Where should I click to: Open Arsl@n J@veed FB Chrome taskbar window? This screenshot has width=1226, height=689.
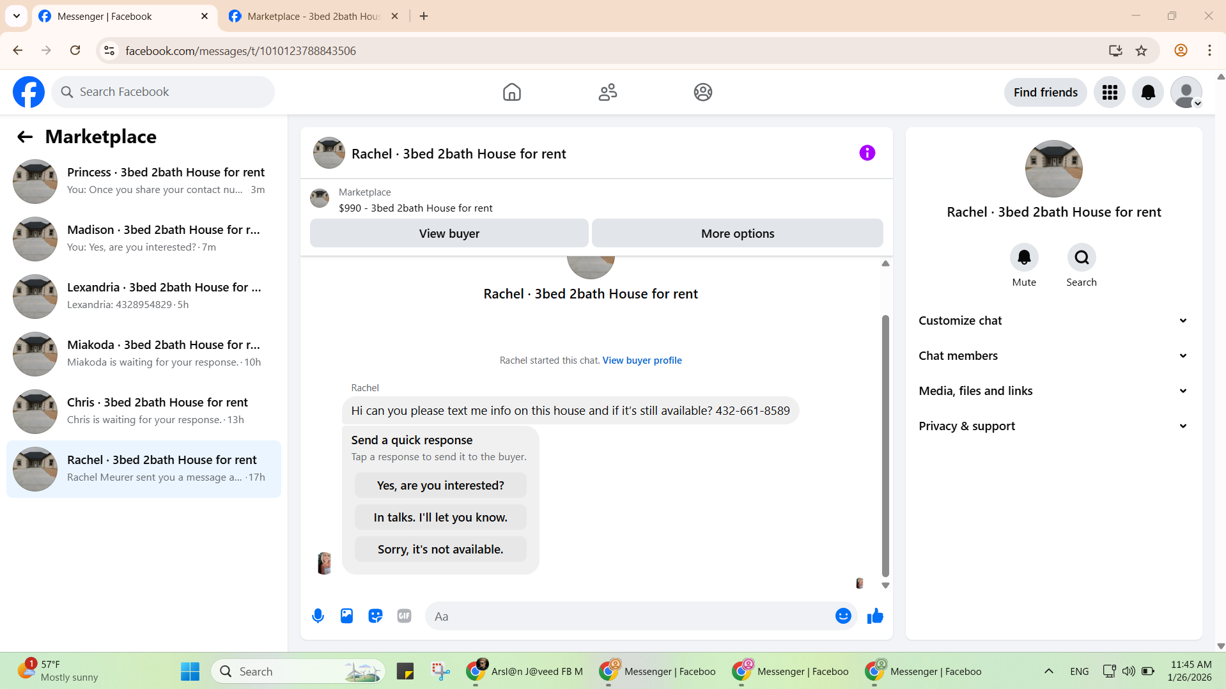524,672
